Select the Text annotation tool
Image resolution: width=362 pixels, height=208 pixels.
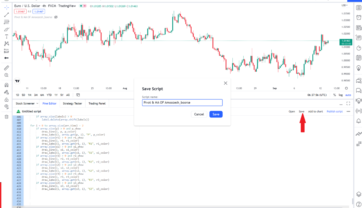pyautogui.click(x=7, y=37)
